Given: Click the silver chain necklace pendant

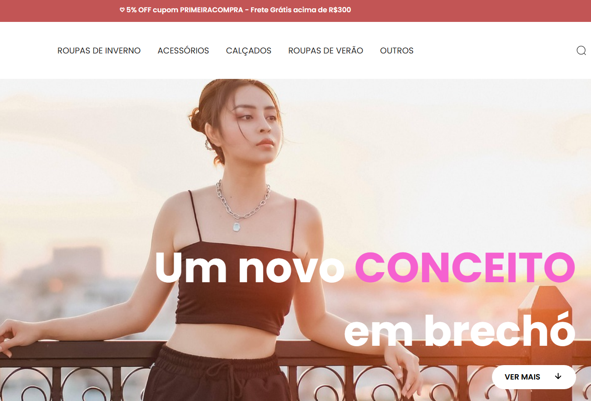Looking at the screenshot, I should click(x=237, y=227).
